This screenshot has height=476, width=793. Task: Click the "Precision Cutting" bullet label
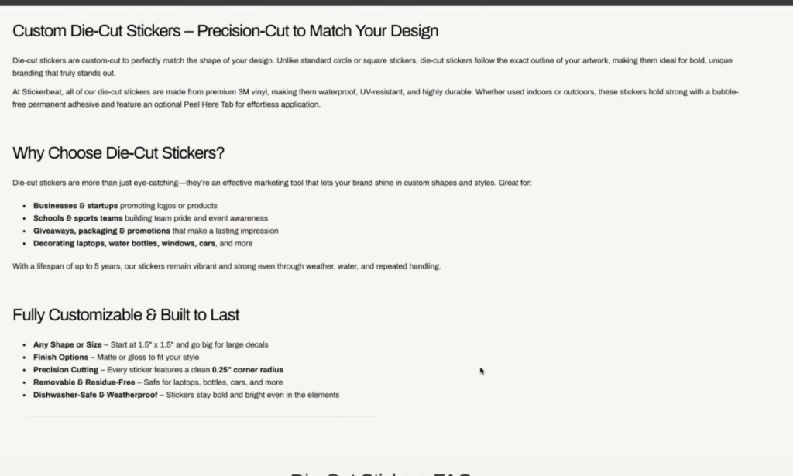point(66,370)
